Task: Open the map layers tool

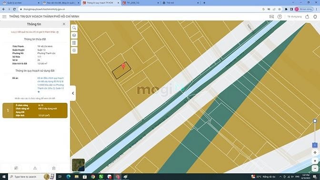Action: 74,35
